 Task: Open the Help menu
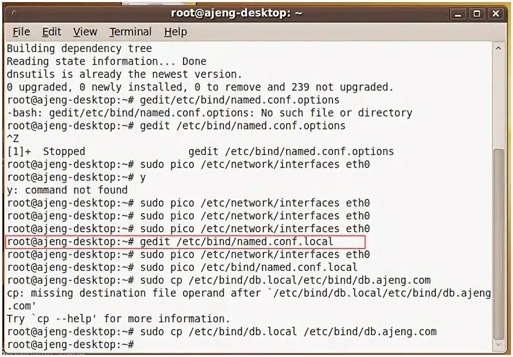(x=175, y=32)
